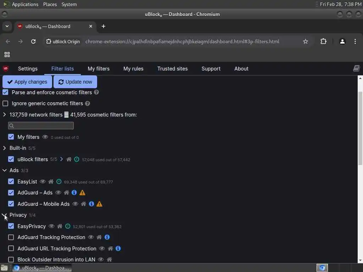Image resolution: width=363 pixels, height=272 pixels.
Task: Open AdGuard – Ads info icon
Action: [x=74, y=192]
